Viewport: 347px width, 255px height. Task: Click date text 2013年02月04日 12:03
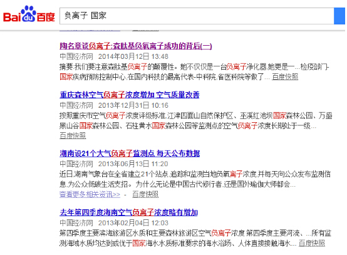click(133, 222)
